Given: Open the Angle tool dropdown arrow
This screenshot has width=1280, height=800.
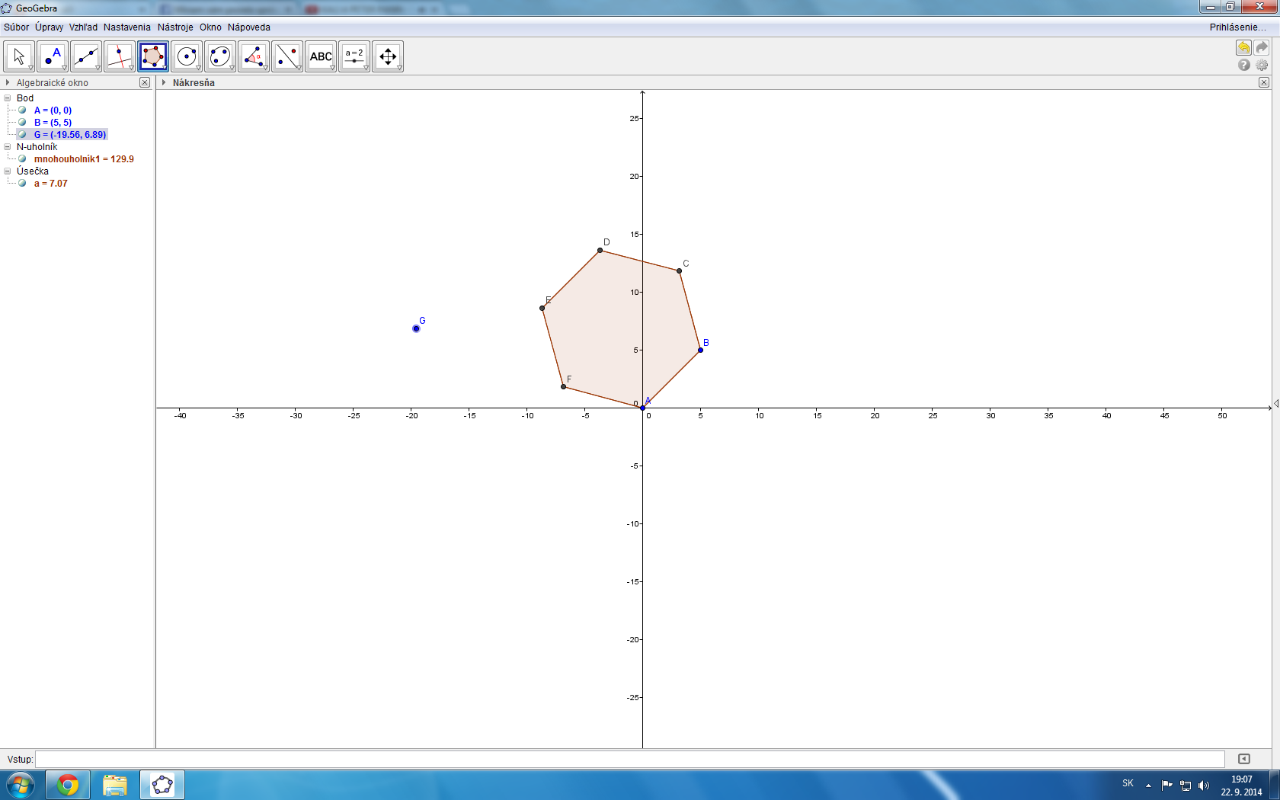Looking at the screenshot, I should tap(265, 68).
